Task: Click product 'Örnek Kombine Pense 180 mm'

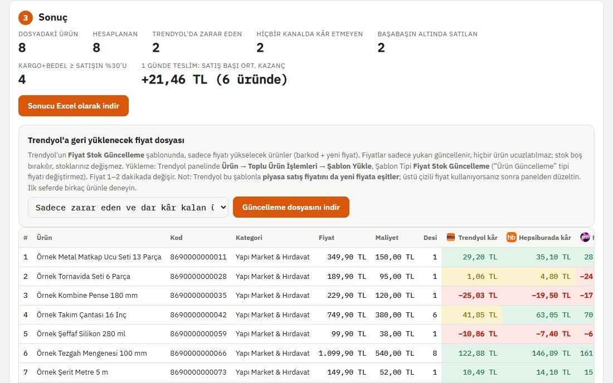Action: point(87,296)
